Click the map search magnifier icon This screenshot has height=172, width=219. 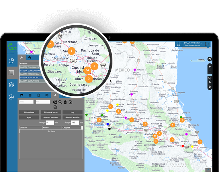click(x=210, y=78)
